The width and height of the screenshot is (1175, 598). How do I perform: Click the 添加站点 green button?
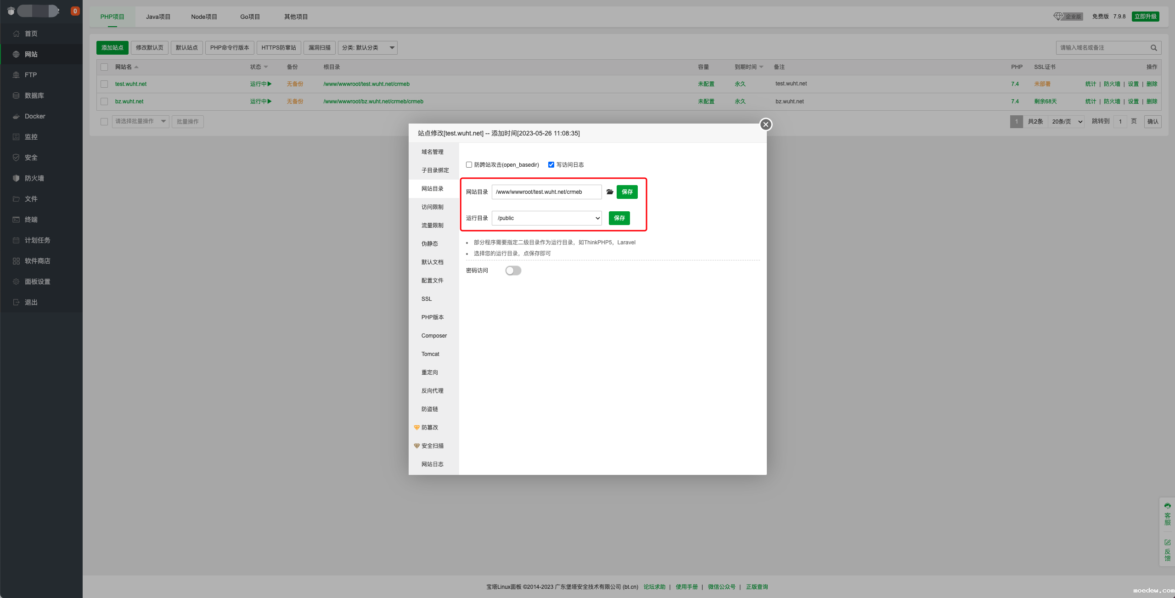click(112, 48)
